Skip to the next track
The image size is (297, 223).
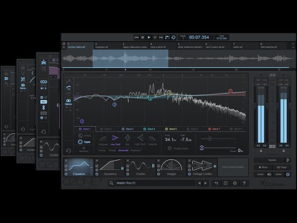point(161,37)
